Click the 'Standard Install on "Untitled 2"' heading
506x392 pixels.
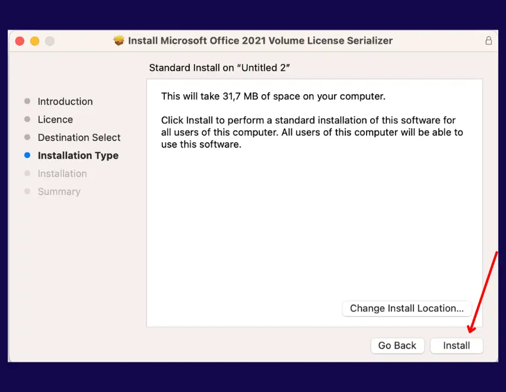(219, 68)
